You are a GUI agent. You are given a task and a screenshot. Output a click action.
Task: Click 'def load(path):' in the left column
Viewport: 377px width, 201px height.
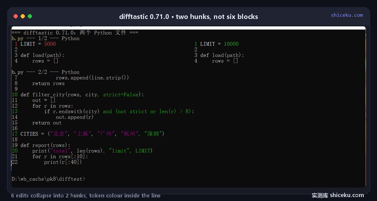(x=43, y=55)
